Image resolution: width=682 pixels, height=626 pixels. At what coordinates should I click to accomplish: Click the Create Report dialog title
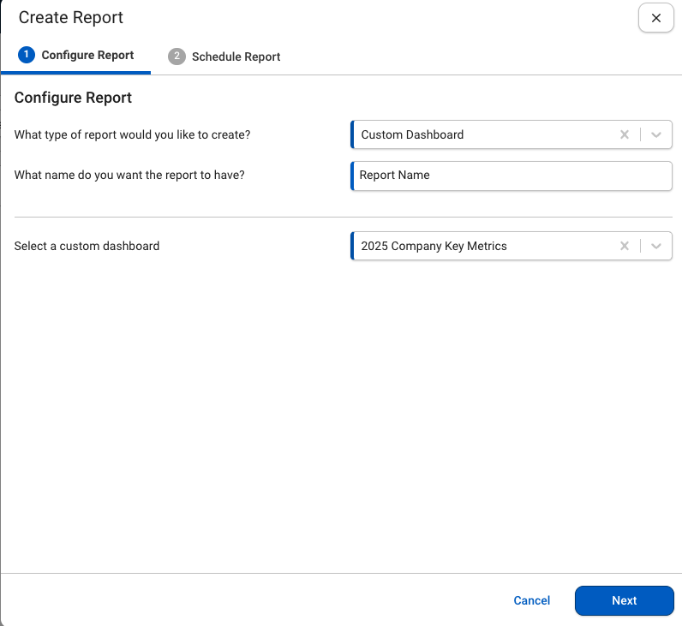(x=71, y=17)
